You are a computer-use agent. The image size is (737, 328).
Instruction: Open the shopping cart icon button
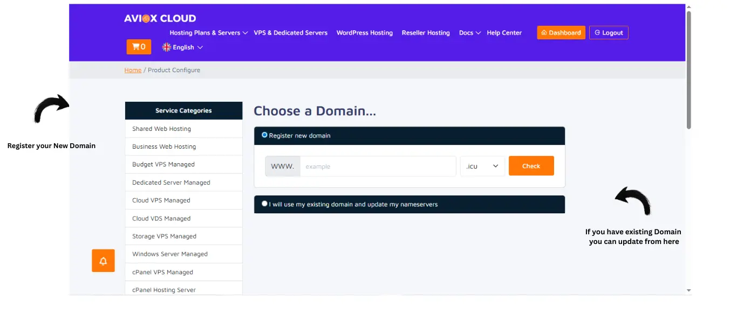tap(139, 47)
